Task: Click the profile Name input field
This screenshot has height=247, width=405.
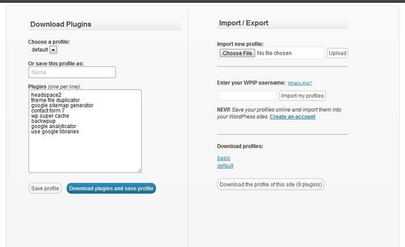Action: (72, 72)
